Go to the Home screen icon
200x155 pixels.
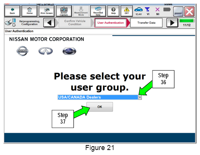click(29, 11)
